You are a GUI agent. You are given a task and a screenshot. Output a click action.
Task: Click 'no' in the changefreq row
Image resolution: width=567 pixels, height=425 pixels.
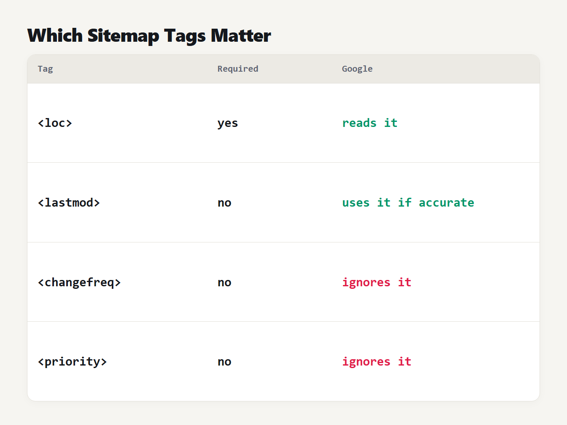tap(224, 282)
